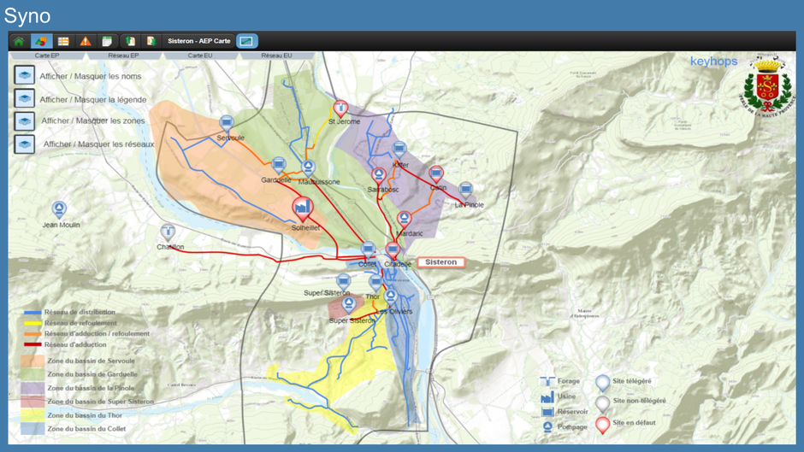Toggle Afficher / Masquer les noms
This screenshot has width=804, height=452.
25,75
